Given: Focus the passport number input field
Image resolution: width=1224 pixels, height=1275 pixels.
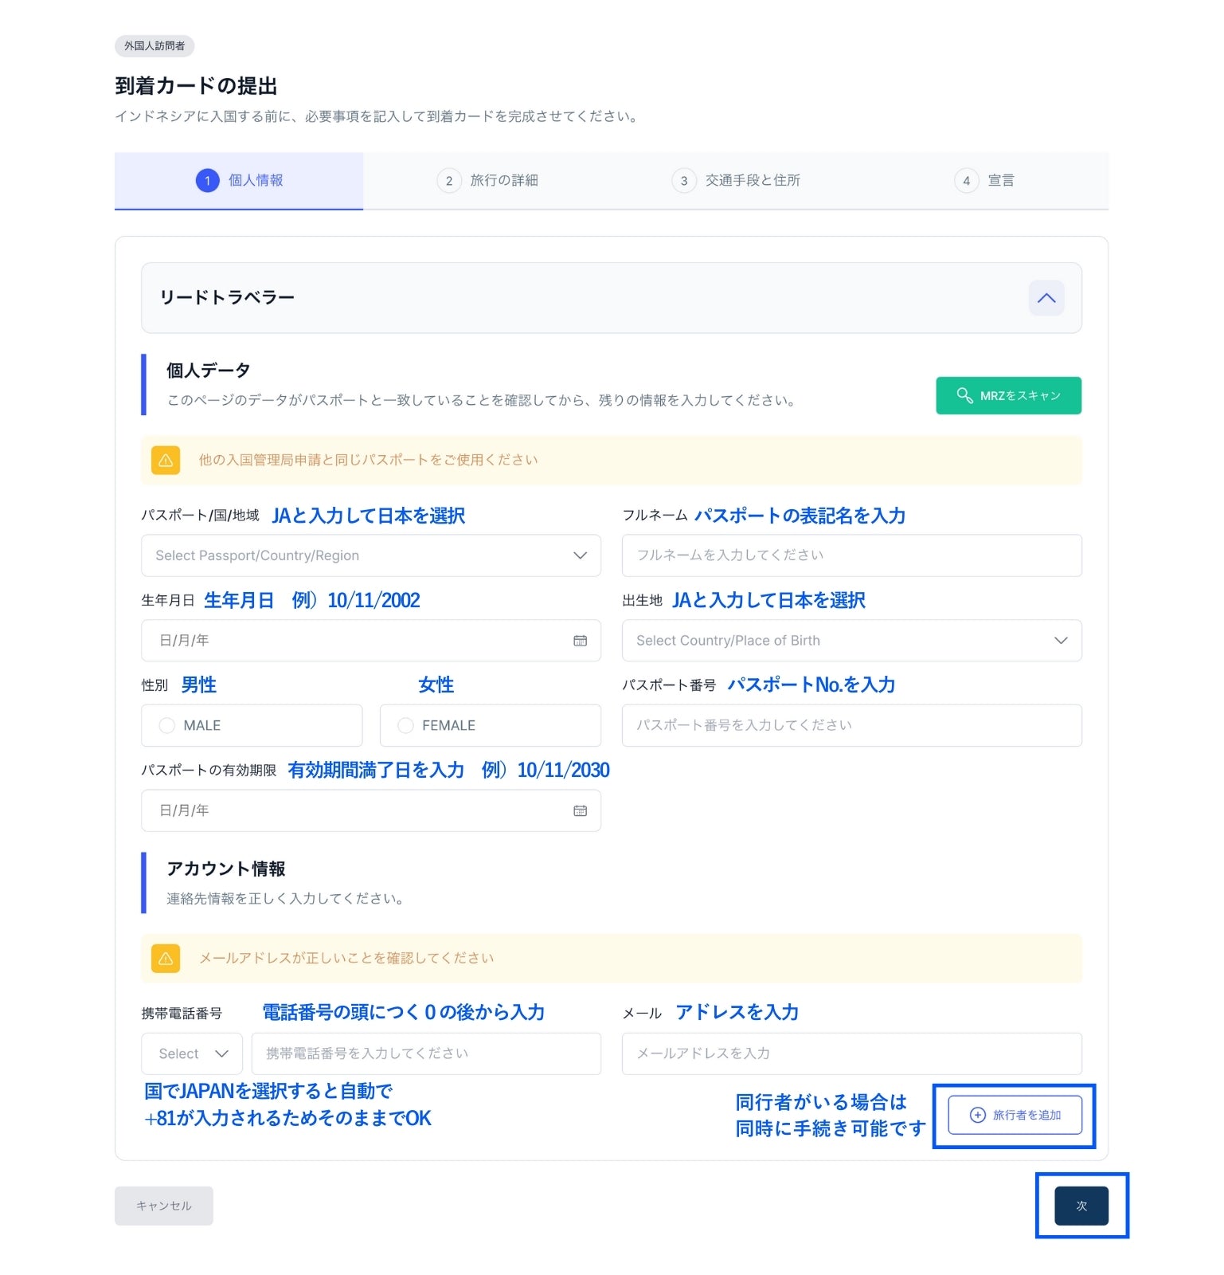Looking at the screenshot, I should [x=851, y=725].
